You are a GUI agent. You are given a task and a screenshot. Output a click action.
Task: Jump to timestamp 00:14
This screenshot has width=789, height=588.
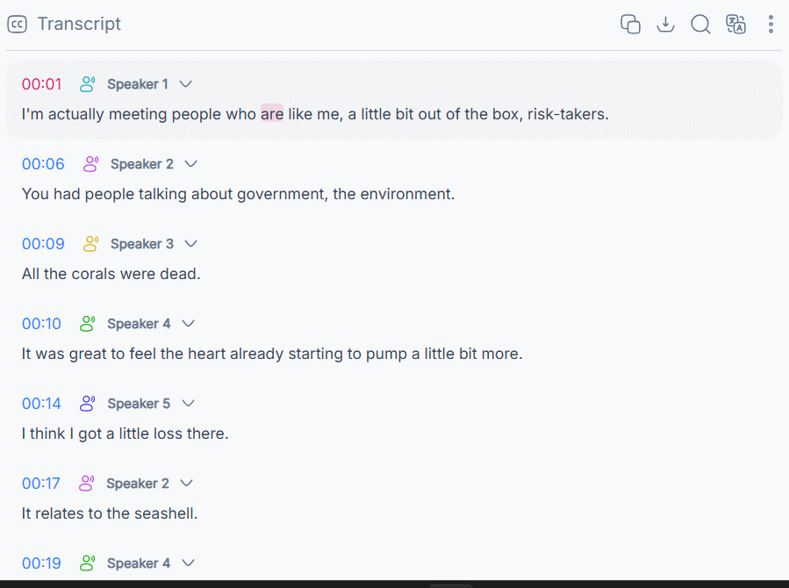click(41, 404)
